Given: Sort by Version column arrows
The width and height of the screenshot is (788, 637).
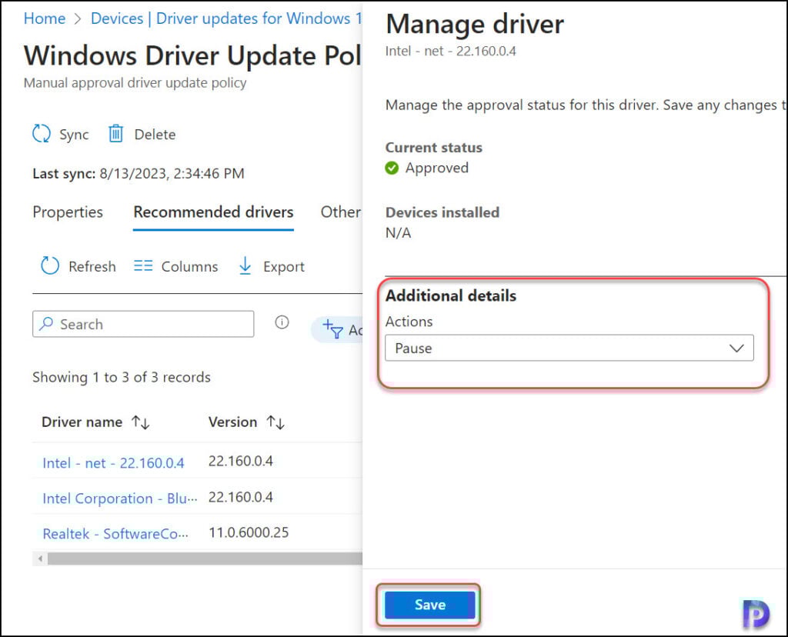Looking at the screenshot, I should coord(275,422).
